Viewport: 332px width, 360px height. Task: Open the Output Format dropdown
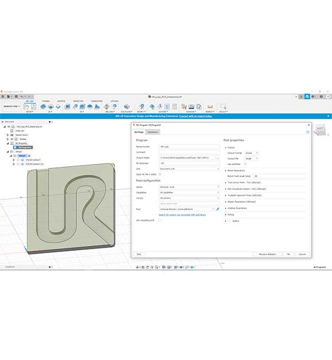coord(251,153)
